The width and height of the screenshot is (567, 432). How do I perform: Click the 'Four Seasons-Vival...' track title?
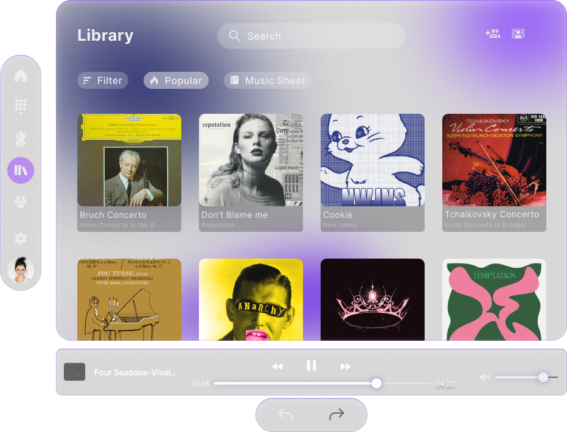pyautogui.click(x=136, y=372)
